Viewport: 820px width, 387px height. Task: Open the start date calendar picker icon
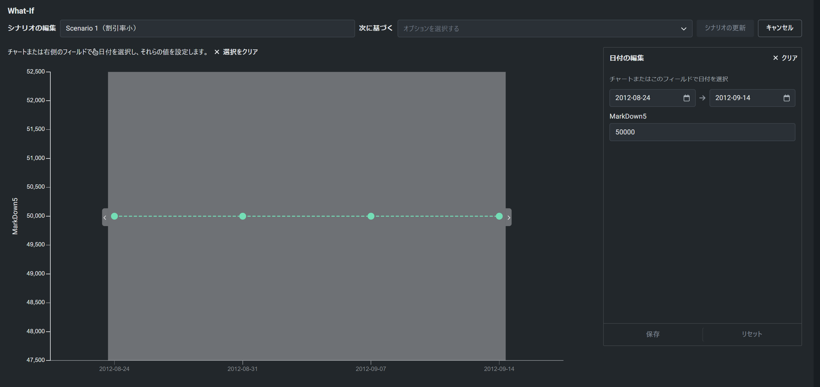(x=686, y=98)
